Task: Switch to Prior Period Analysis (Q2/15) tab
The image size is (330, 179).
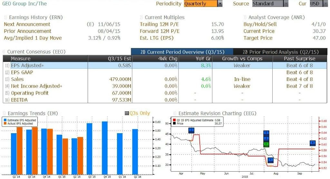Action: pos(281,52)
